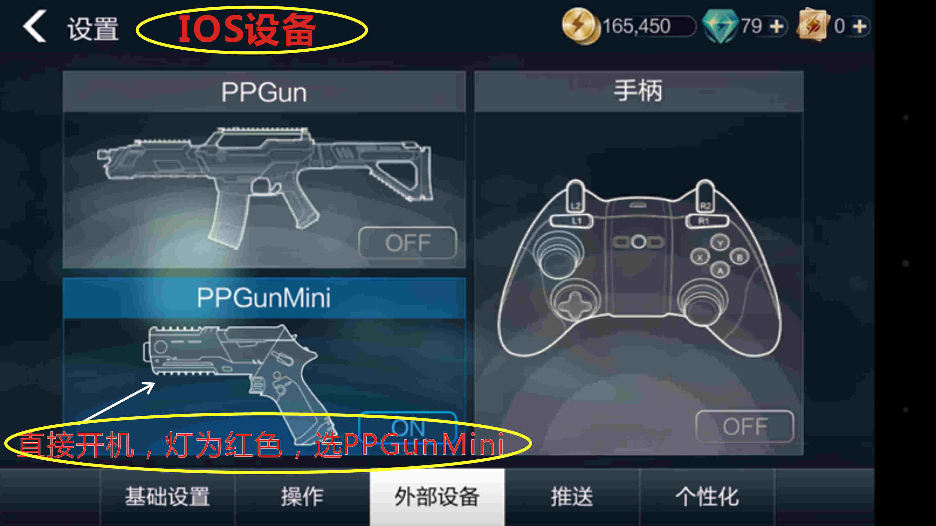936x526 pixels.
Task: Toggle the PPGun OFF switch
Action: 407,243
